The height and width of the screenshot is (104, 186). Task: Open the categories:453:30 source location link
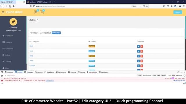179,81
